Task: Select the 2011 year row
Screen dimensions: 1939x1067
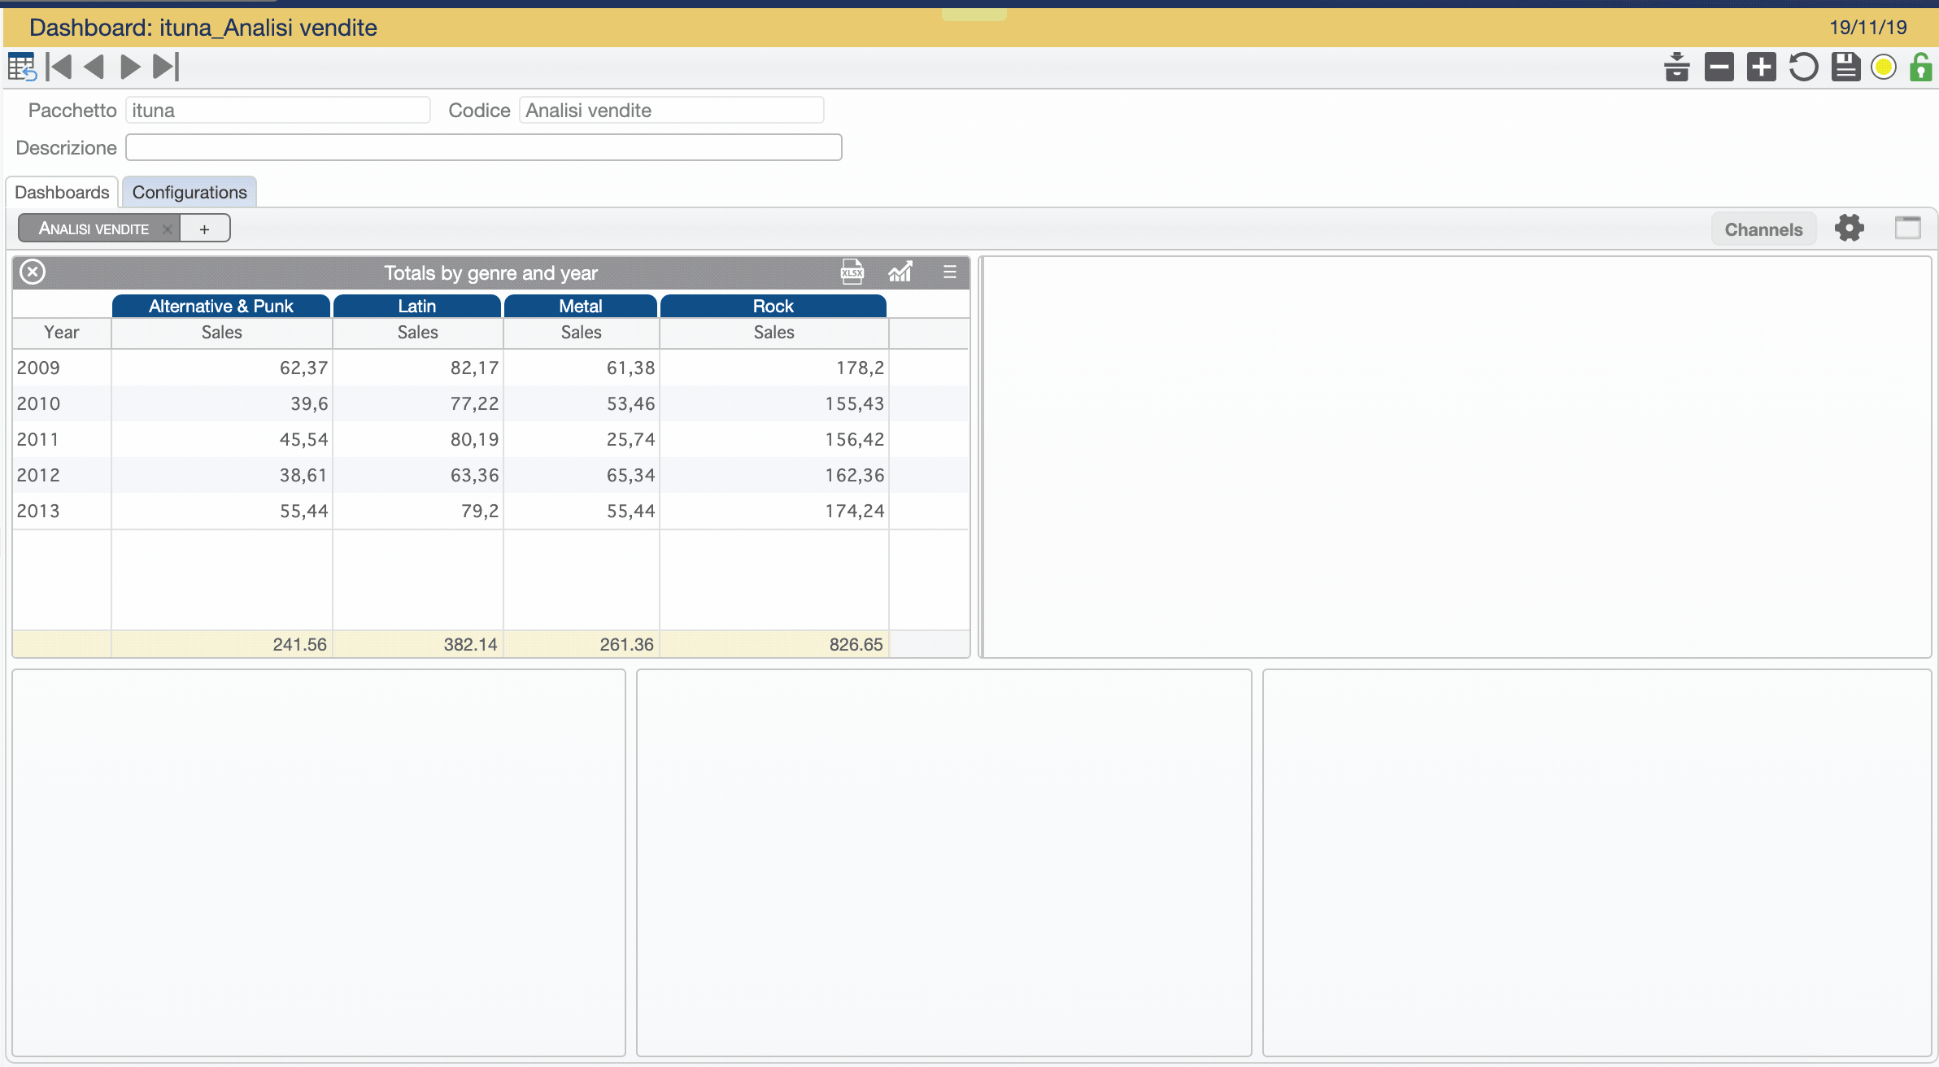Action: (x=490, y=439)
